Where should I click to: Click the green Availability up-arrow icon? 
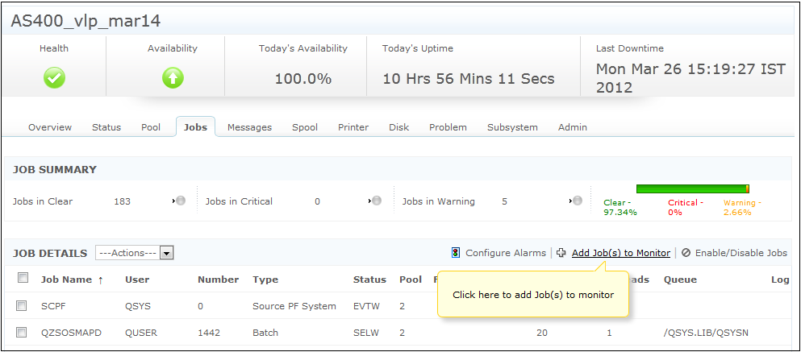coord(173,77)
